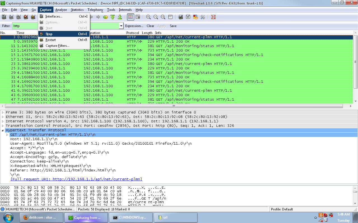Expand the Internet Protocol Version 4 row
Image resolution: width=358 pixels, height=223 pixels.
tap(3, 121)
